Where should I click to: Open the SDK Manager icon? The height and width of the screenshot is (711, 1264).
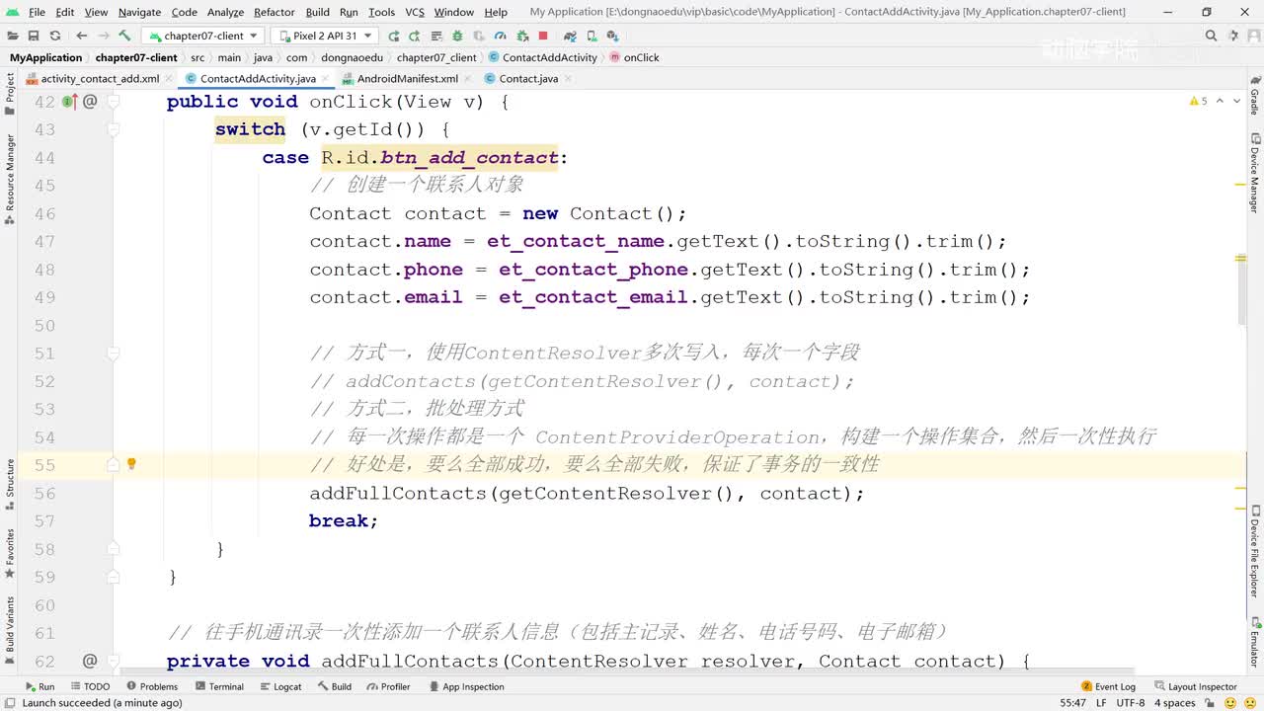pos(612,36)
